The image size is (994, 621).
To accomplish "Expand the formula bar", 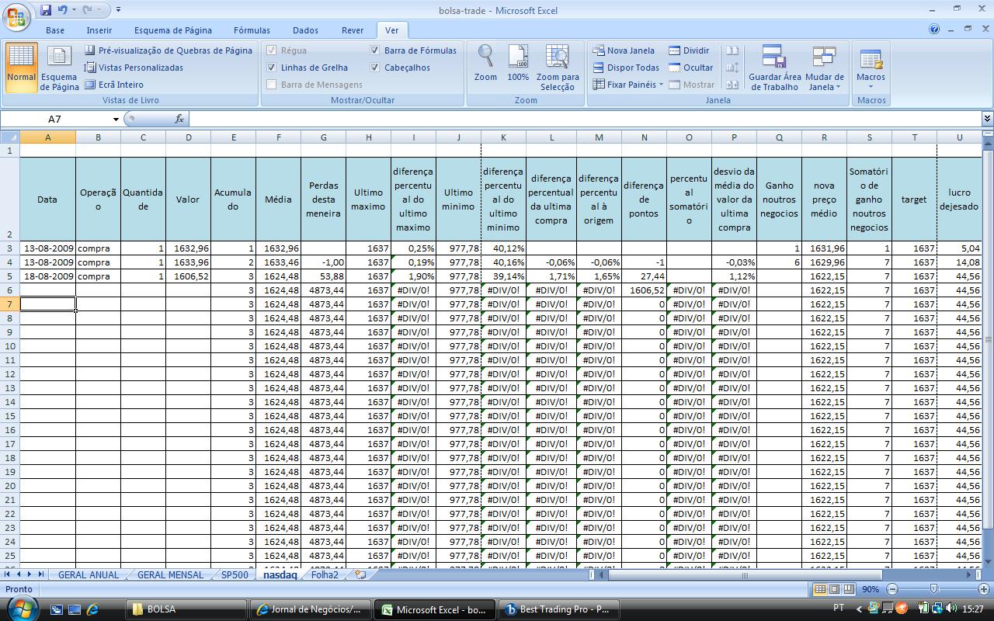I will coord(987,119).
